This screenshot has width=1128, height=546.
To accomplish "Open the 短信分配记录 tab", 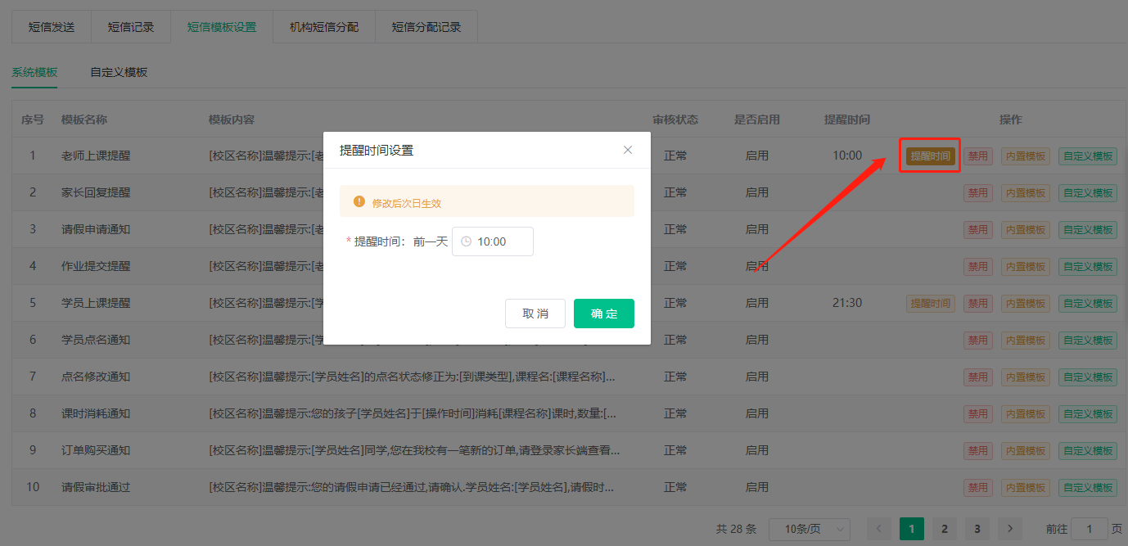I will (x=426, y=27).
